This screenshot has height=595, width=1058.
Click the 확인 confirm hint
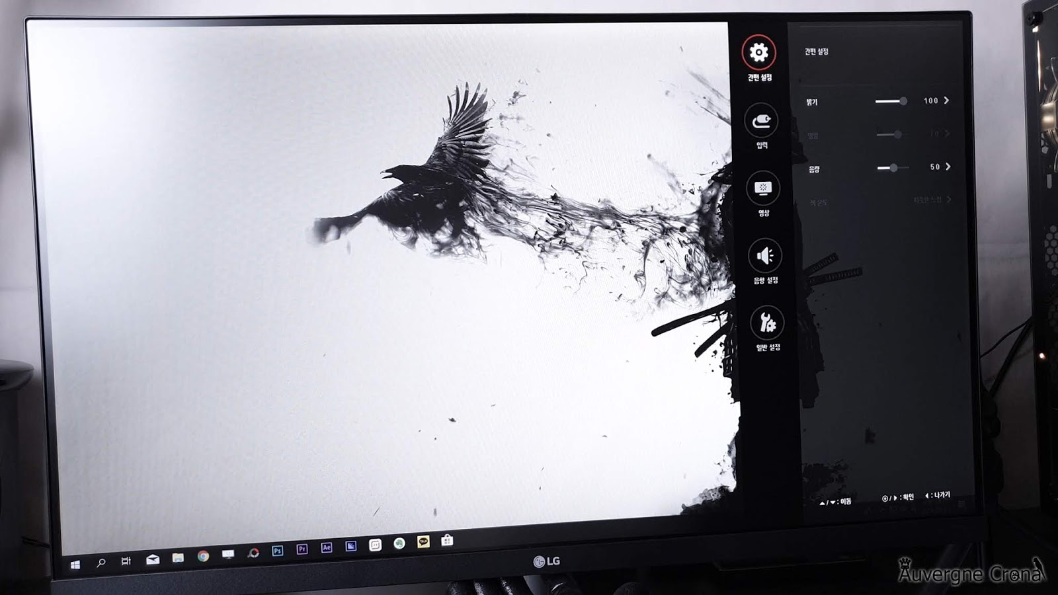[x=898, y=497]
